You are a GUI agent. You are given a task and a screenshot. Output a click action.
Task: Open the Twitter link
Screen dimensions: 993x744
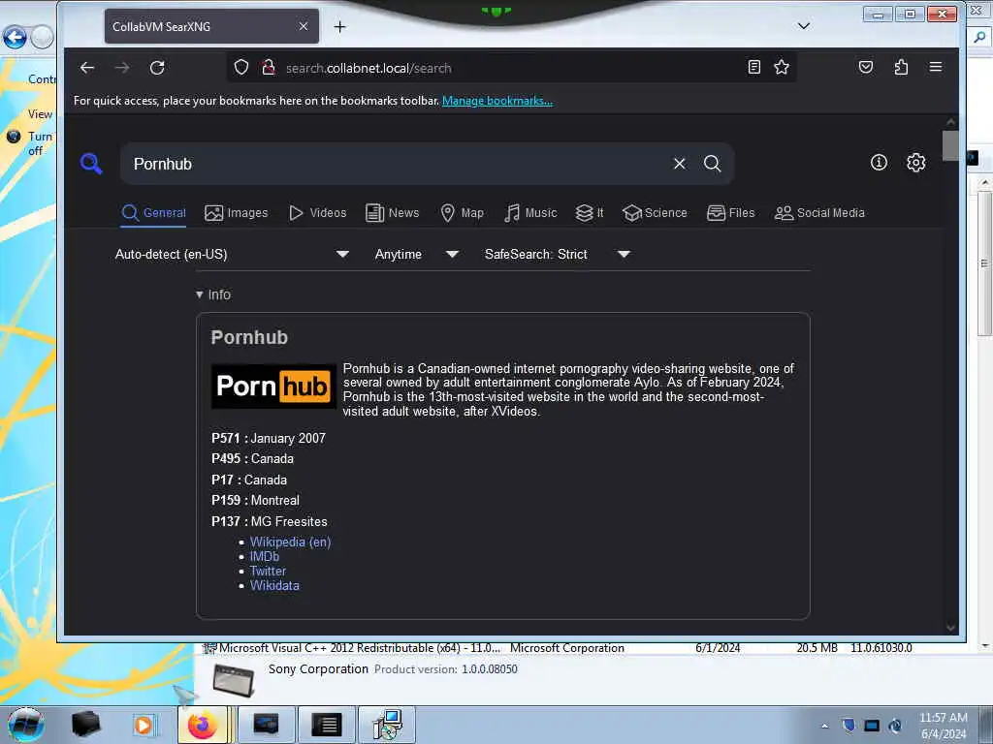tap(268, 572)
